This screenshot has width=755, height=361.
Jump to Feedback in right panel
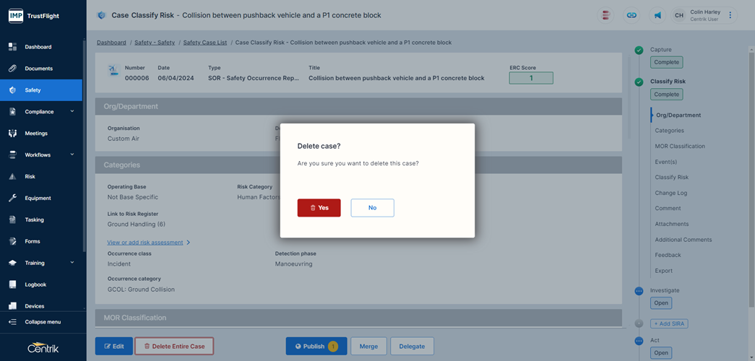[668, 255]
